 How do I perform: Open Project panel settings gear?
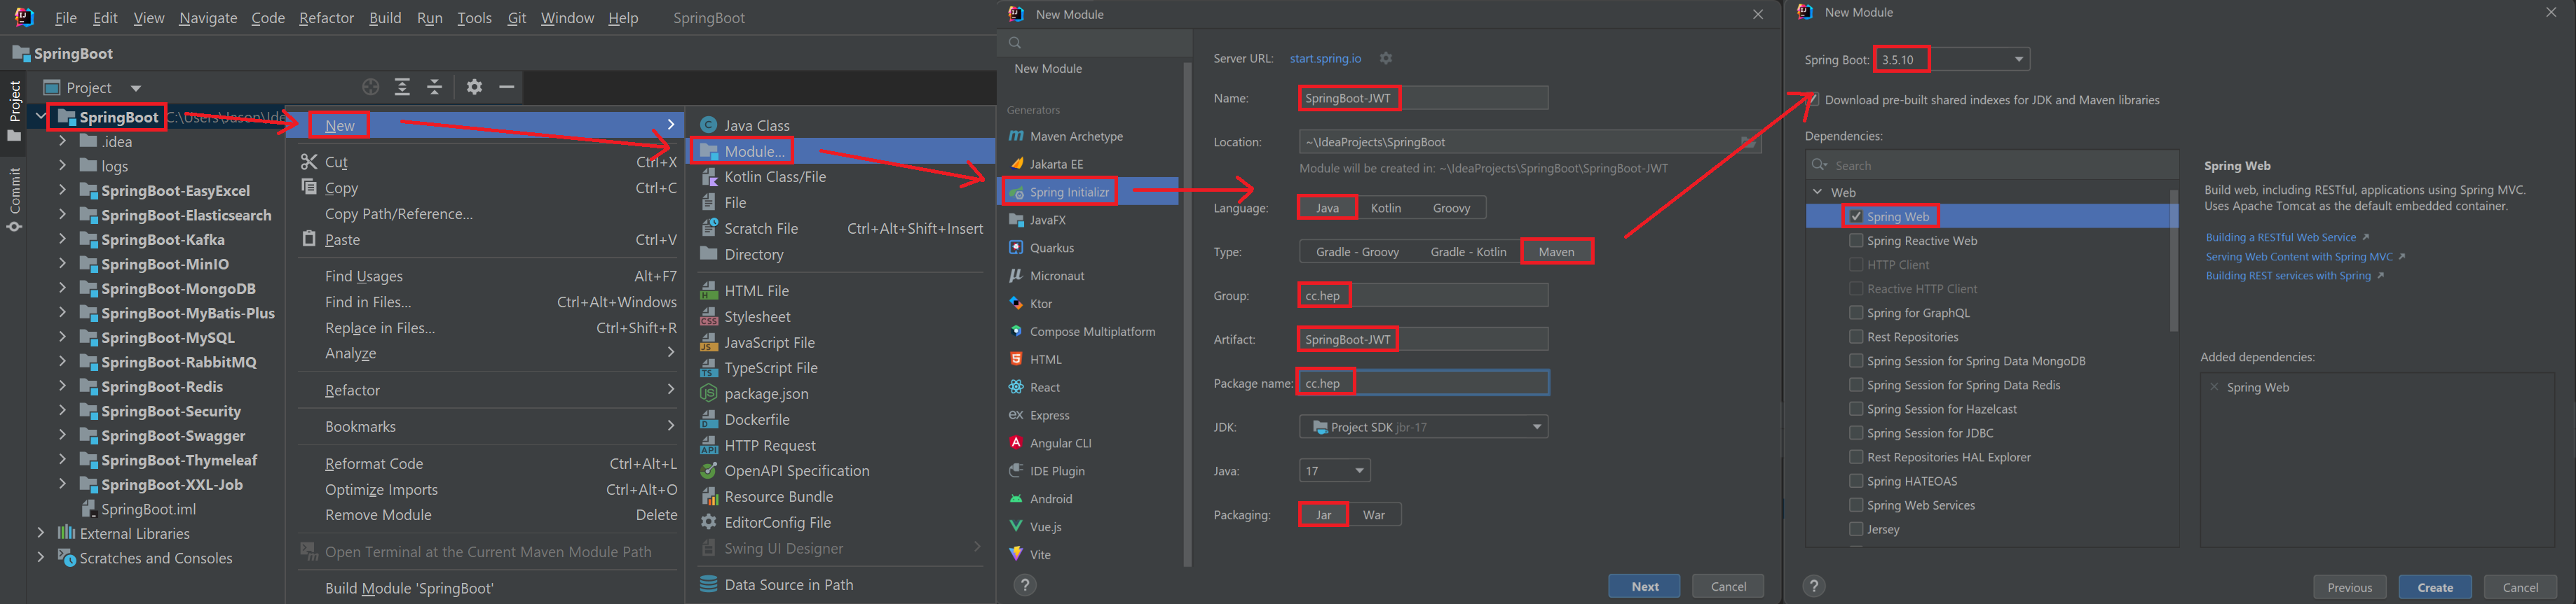point(474,87)
